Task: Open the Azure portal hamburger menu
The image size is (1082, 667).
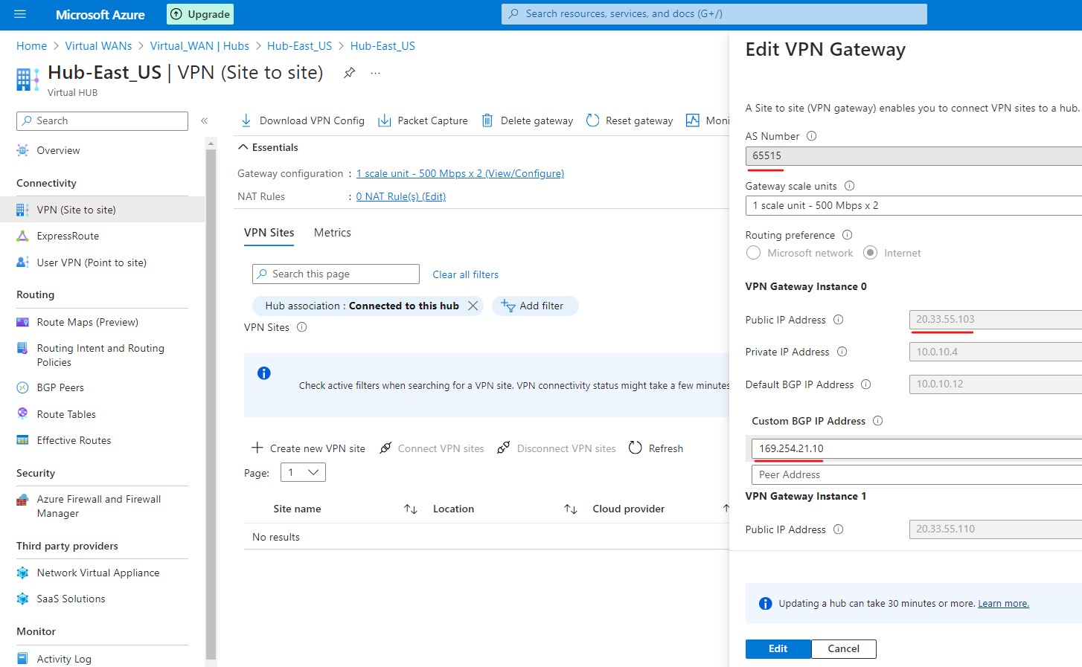Action: 20,14
